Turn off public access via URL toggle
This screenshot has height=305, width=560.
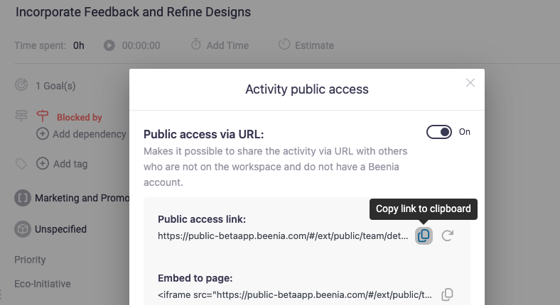pos(438,132)
